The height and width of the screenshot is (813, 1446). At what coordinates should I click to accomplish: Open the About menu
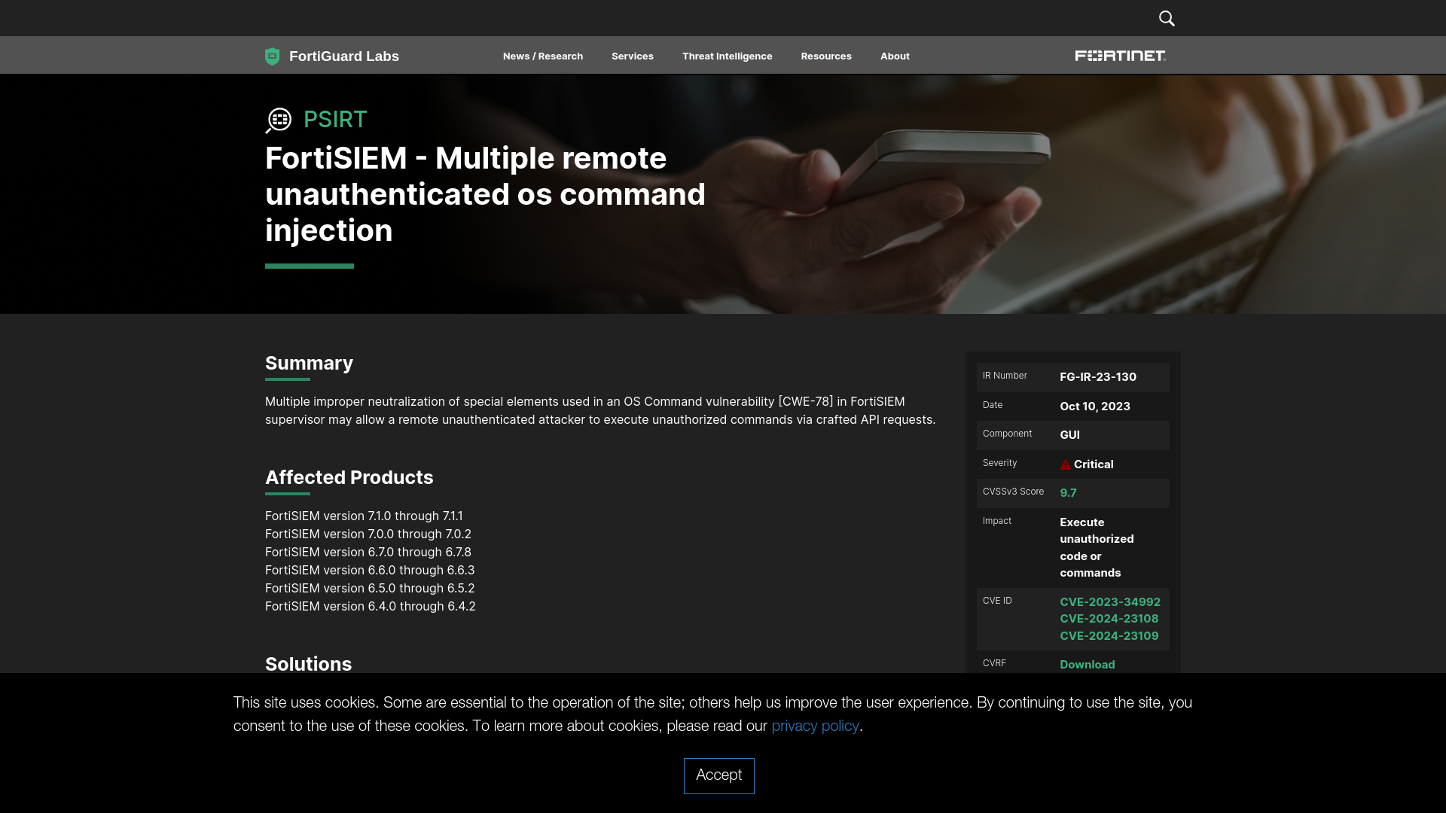tap(895, 56)
